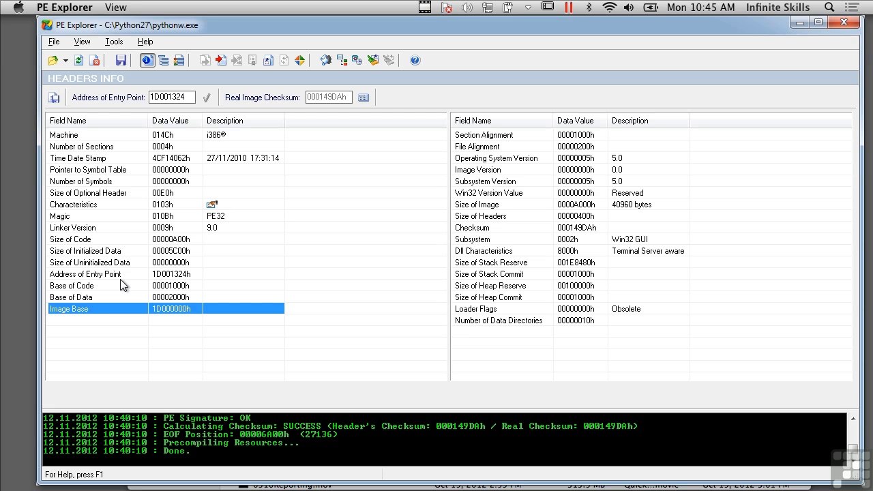
Task: Open the Tools menu
Action: point(114,42)
